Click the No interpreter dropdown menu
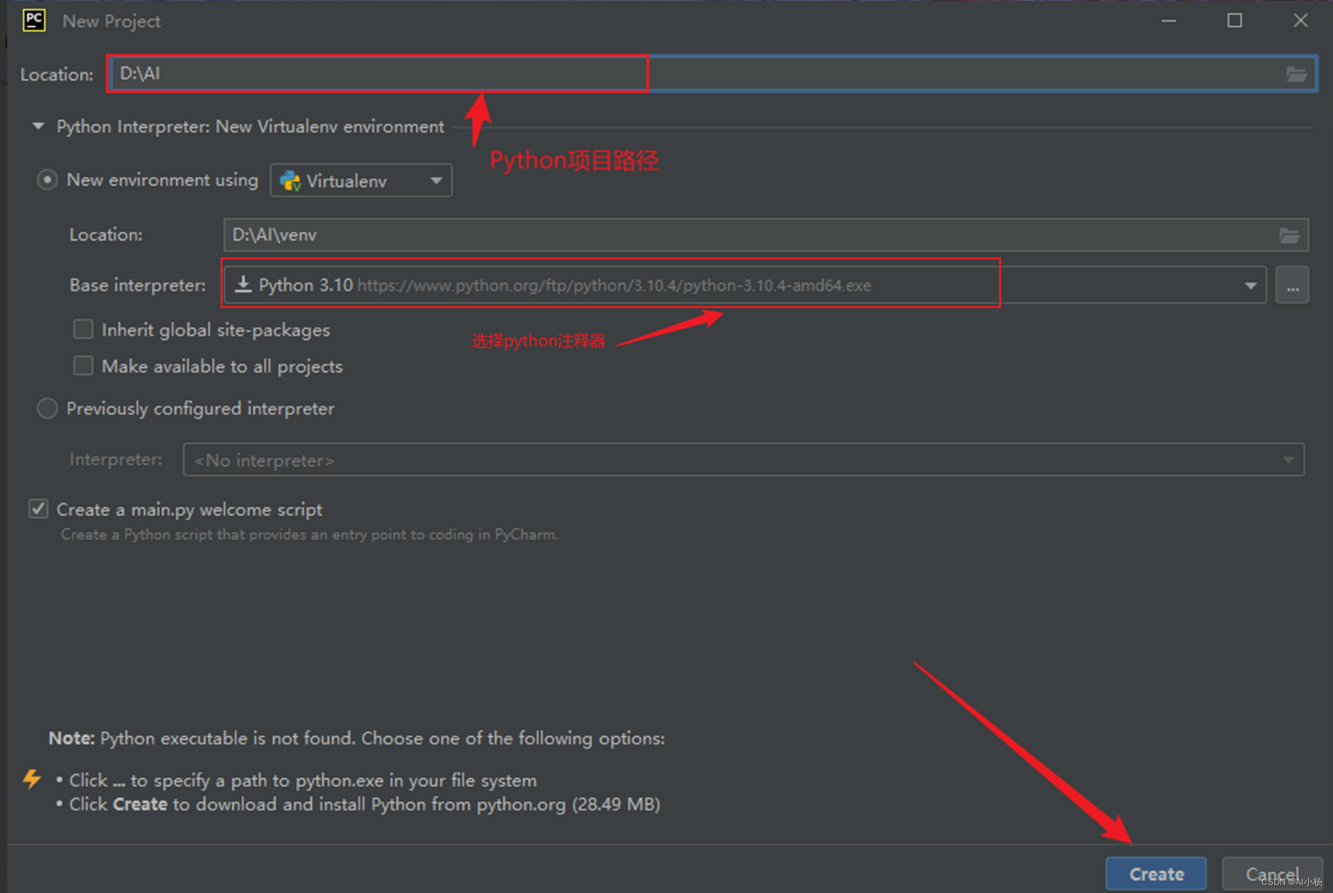 click(738, 458)
